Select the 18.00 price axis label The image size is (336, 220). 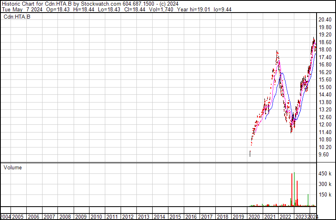point(325,49)
